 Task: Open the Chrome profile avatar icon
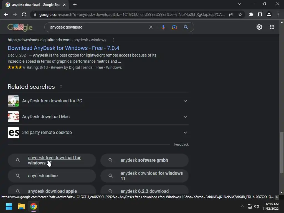[269, 14]
